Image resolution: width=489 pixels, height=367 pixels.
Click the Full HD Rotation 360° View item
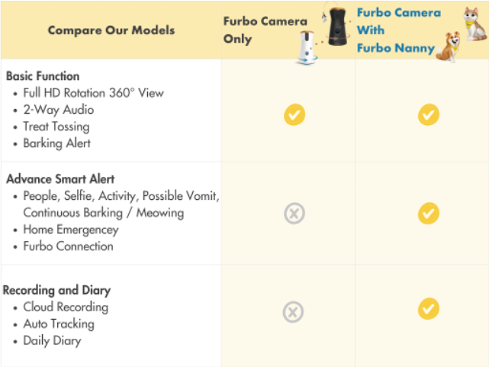93,93
